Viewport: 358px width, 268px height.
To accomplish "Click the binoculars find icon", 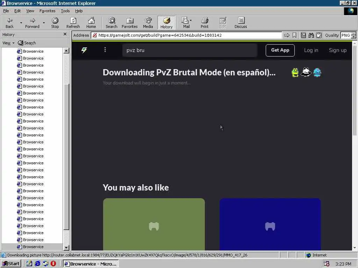I will pyautogui.click(x=311, y=35).
